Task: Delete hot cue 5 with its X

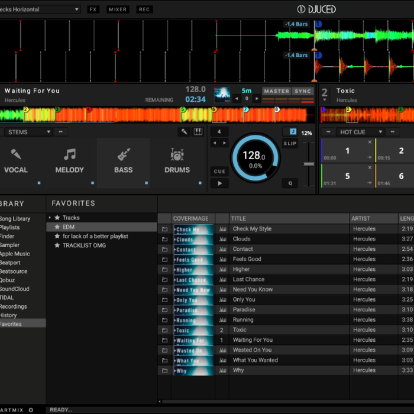Action: click(370, 167)
